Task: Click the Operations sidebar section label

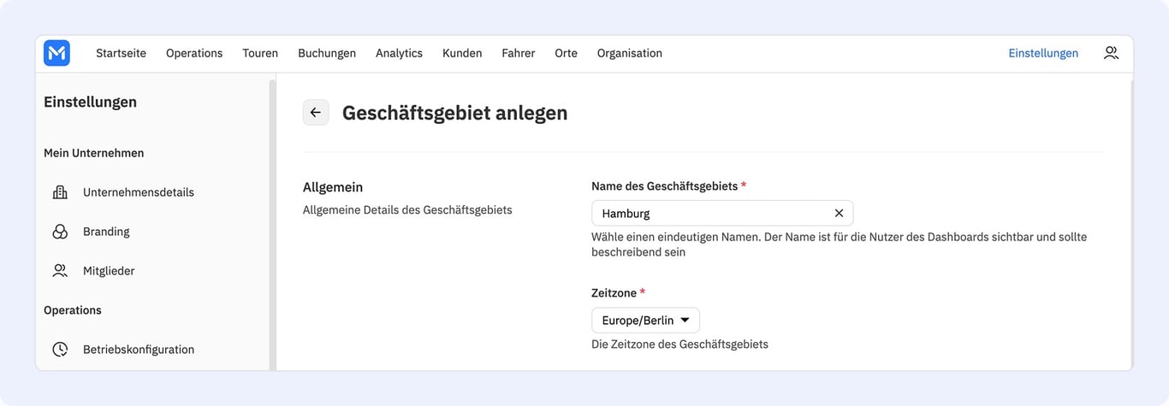Action: pyautogui.click(x=73, y=310)
